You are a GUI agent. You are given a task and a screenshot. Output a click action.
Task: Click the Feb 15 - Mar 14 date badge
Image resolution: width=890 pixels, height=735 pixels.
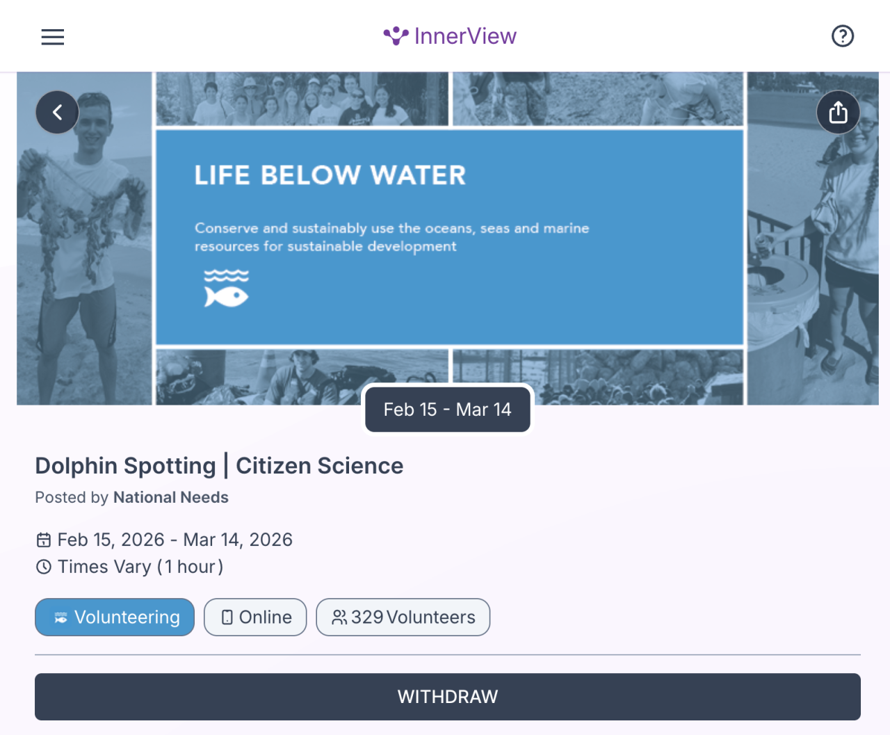click(x=448, y=410)
